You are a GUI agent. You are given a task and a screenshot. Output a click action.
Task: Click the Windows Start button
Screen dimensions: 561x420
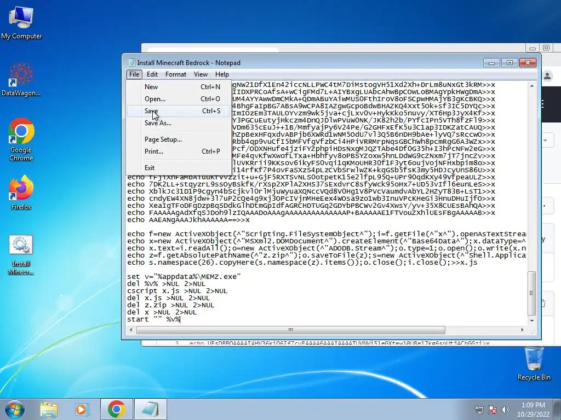(14, 409)
